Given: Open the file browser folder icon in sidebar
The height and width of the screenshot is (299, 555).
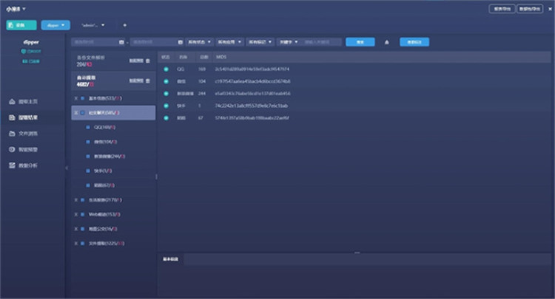Looking at the screenshot, I should point(12,134).
